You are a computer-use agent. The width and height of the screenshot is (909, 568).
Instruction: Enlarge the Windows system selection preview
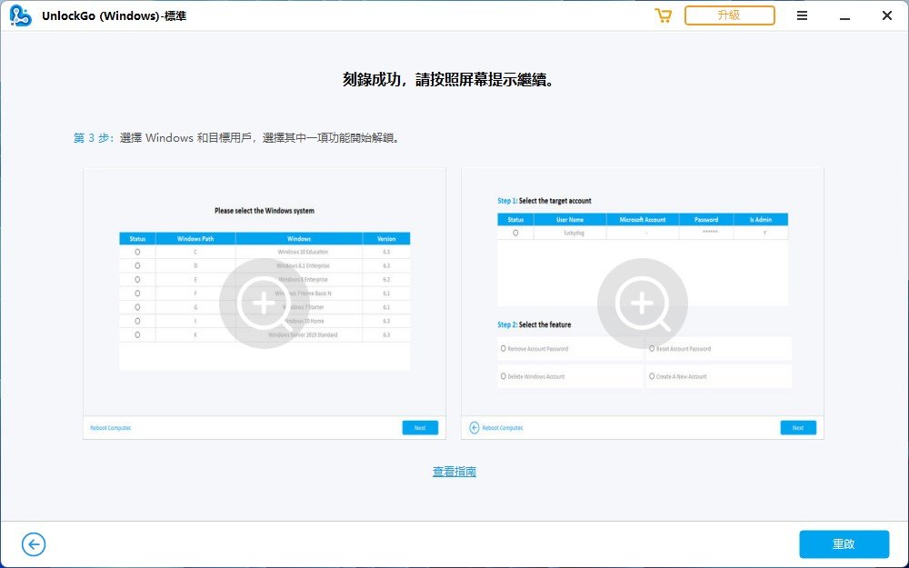[x=265, y=304]
